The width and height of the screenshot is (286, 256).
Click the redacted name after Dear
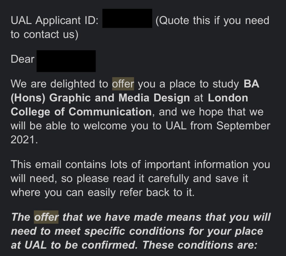point(66,61)
